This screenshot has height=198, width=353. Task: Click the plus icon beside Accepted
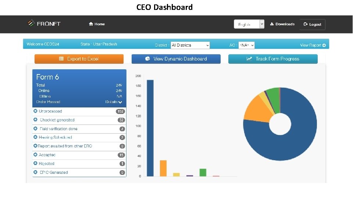click(x=35, y=155)
